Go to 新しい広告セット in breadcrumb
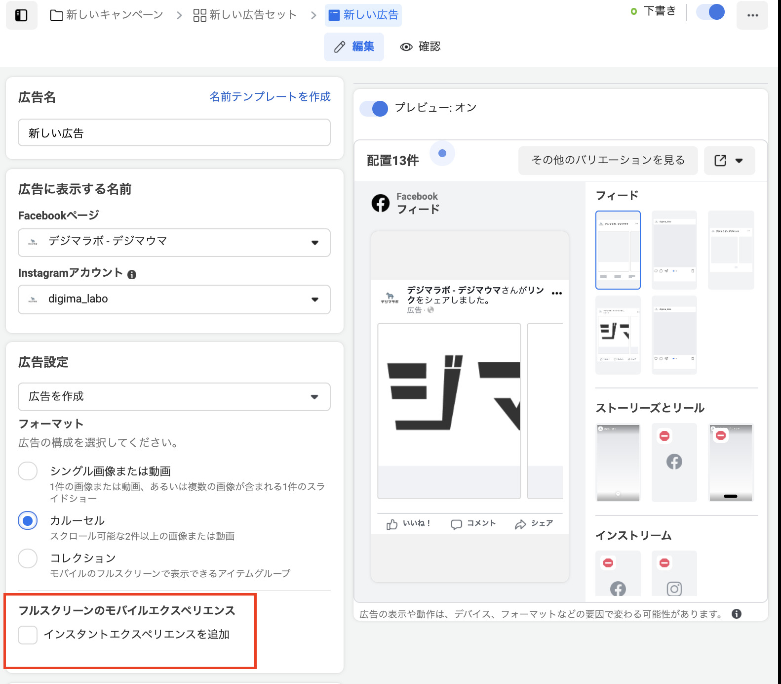 click(245, 15)
